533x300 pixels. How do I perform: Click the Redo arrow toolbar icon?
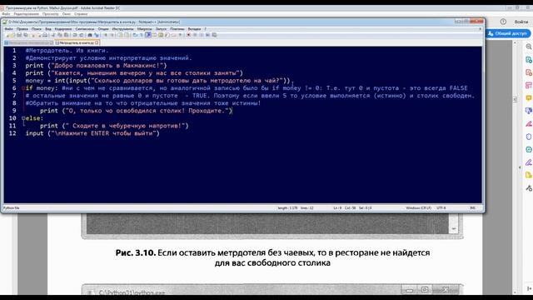[81, 35]
